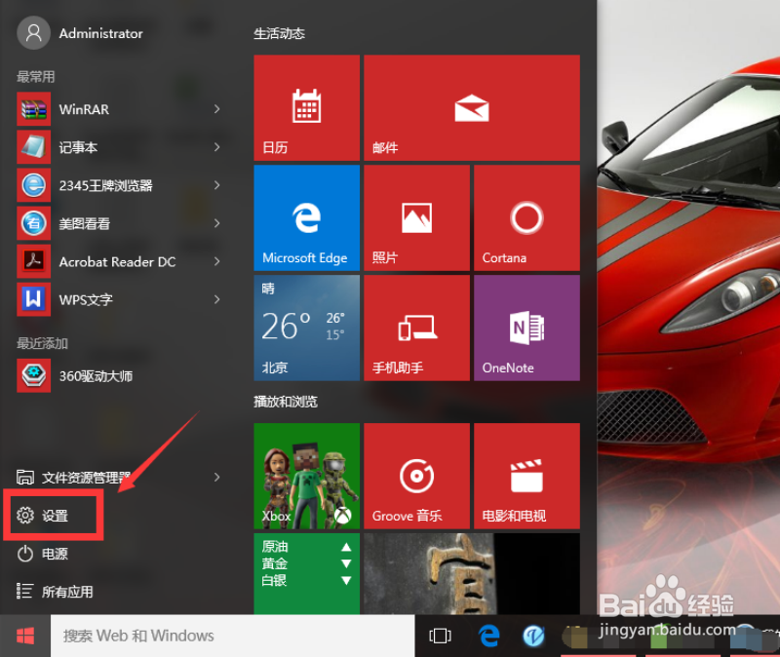Show All apps (所有应用)
Viewport: 780px width, 657px height.
(55, 592)
